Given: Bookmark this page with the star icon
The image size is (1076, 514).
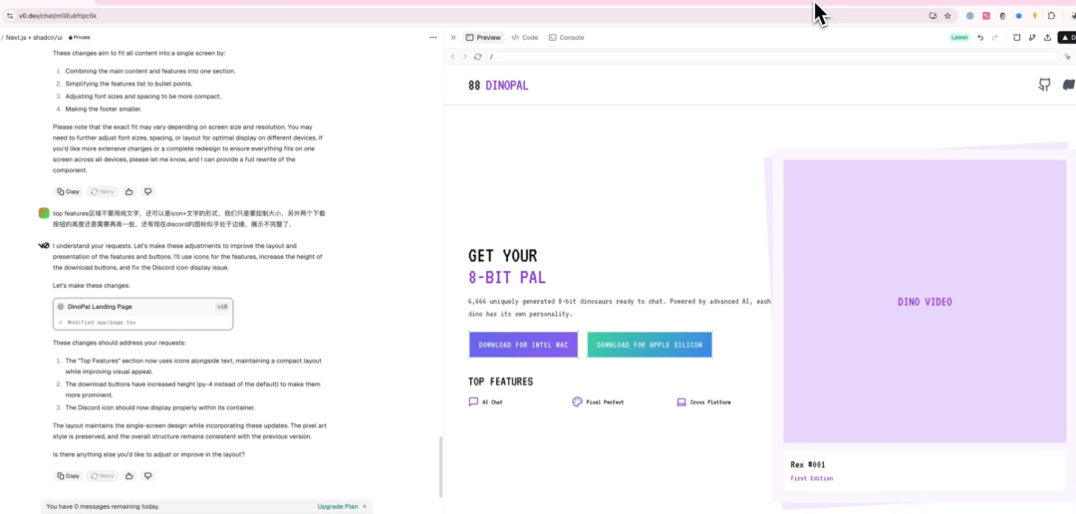Looking at the screenshot, I should click(x=947, y=16).
